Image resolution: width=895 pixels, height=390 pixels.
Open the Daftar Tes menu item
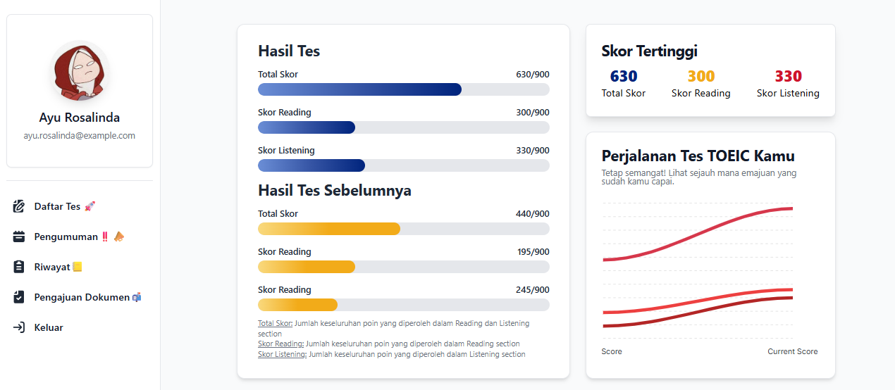click(x=58, y=206)
